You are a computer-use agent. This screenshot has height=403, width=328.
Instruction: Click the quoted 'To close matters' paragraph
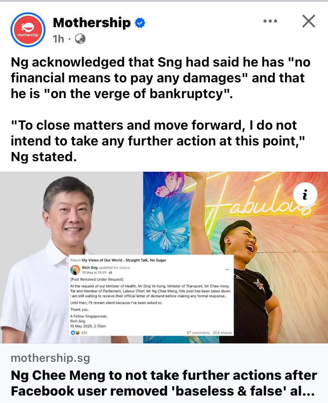[x=158, y=141]
